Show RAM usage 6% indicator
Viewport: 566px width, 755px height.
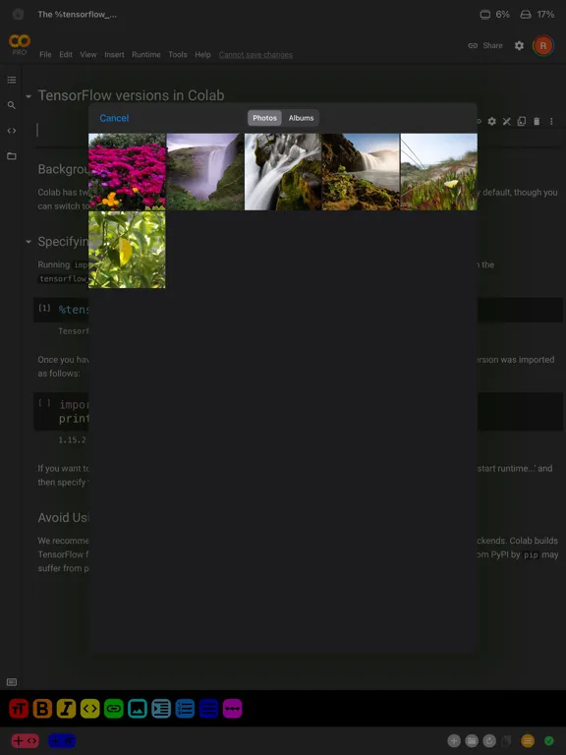[x=495, y=15]
